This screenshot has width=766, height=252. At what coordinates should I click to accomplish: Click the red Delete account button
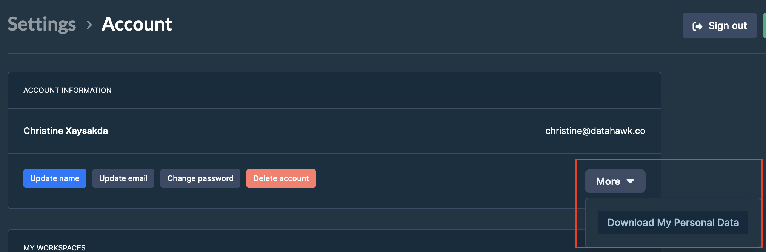(281, 178)
